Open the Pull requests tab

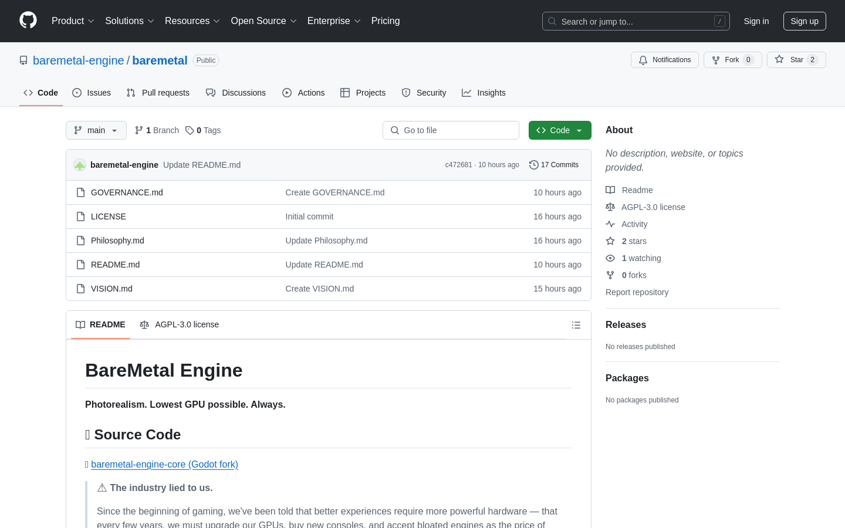(x=158, y=93)
